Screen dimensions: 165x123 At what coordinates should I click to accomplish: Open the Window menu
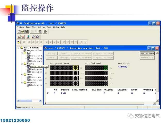pyautogui.click(x=56, y=27)
